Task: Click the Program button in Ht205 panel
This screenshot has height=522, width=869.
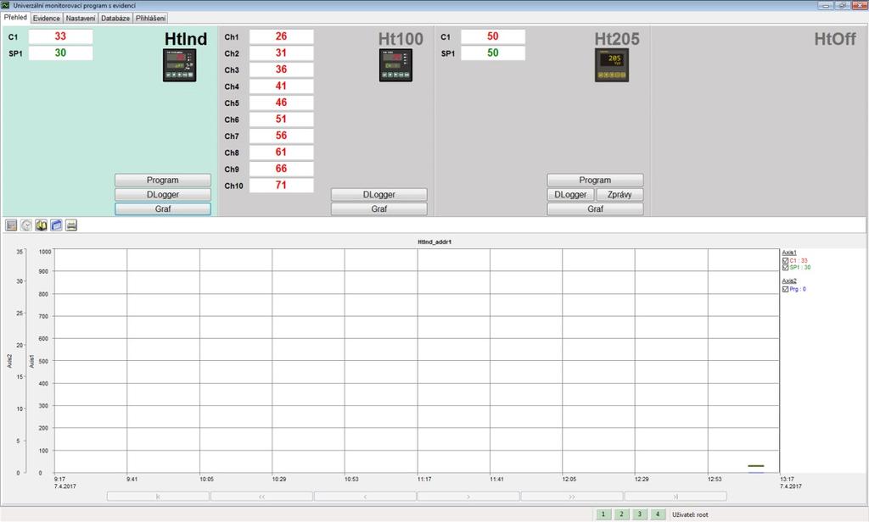Action: 595,180
